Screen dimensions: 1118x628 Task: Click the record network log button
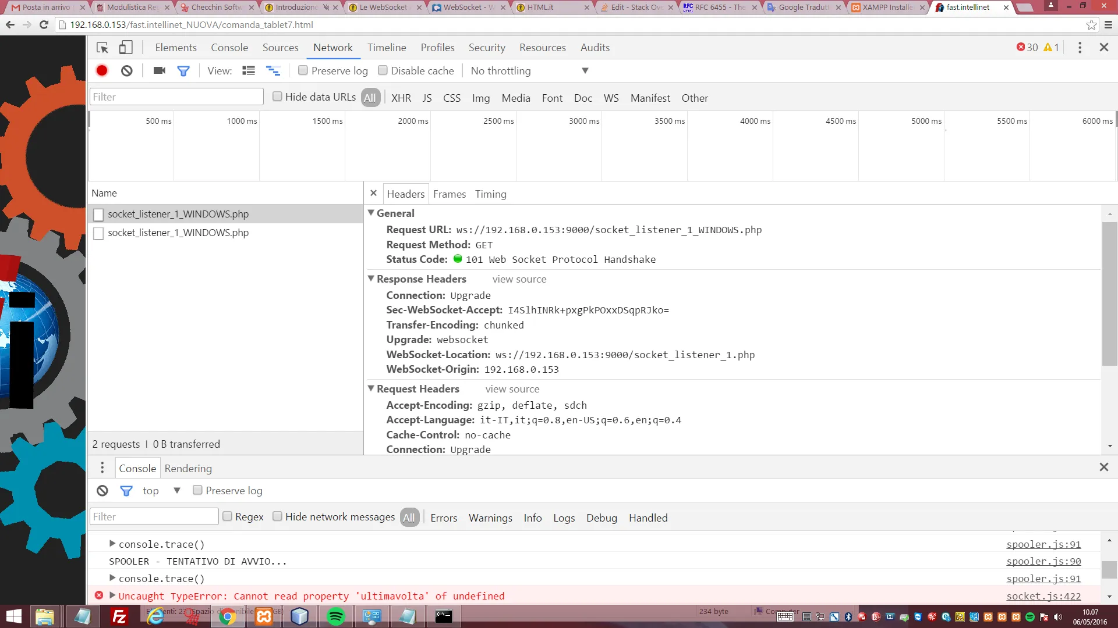[102, 70]
